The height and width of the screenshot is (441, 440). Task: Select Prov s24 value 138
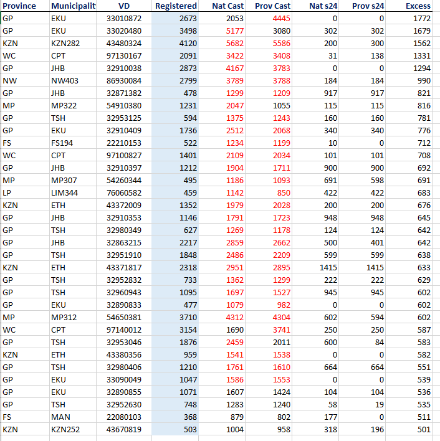[x=377, y=55]
